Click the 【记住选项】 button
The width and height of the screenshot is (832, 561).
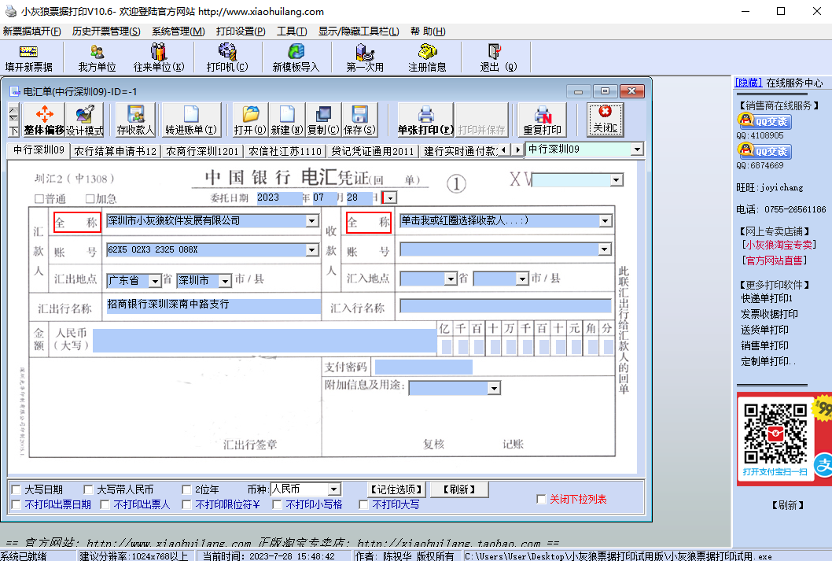pos(396,489)
